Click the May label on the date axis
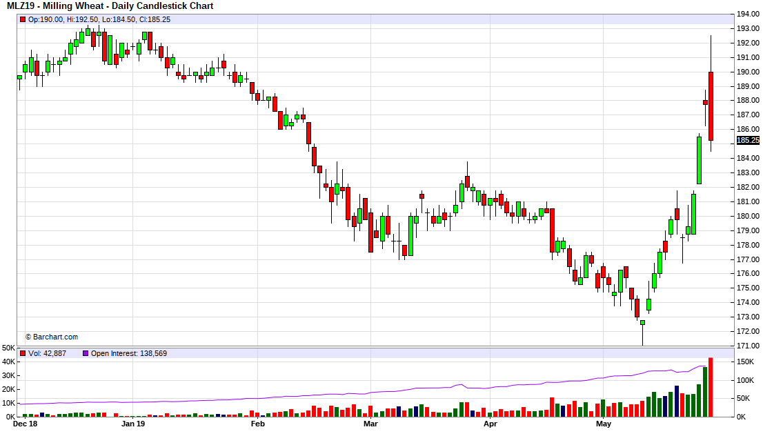763x445 pixels. pos(604,424)
